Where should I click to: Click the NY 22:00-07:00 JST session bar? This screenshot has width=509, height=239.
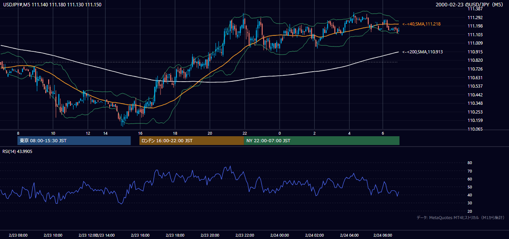[321, 141]
